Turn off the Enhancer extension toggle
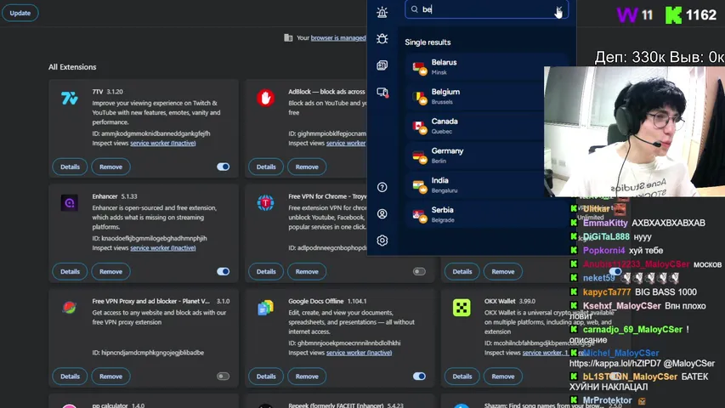Image resolution: width=725 pixels, height=408 pixels. click(223, 272)
